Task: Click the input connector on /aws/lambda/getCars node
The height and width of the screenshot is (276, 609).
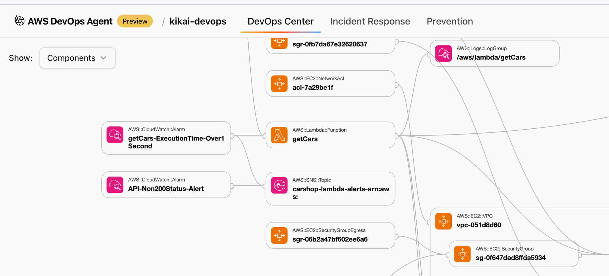Action: 429,55
